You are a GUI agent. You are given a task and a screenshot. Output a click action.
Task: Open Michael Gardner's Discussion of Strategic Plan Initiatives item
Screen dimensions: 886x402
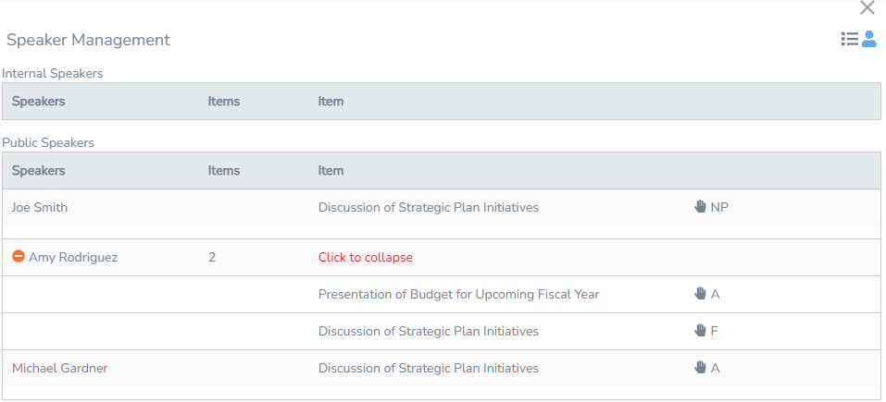429,368
